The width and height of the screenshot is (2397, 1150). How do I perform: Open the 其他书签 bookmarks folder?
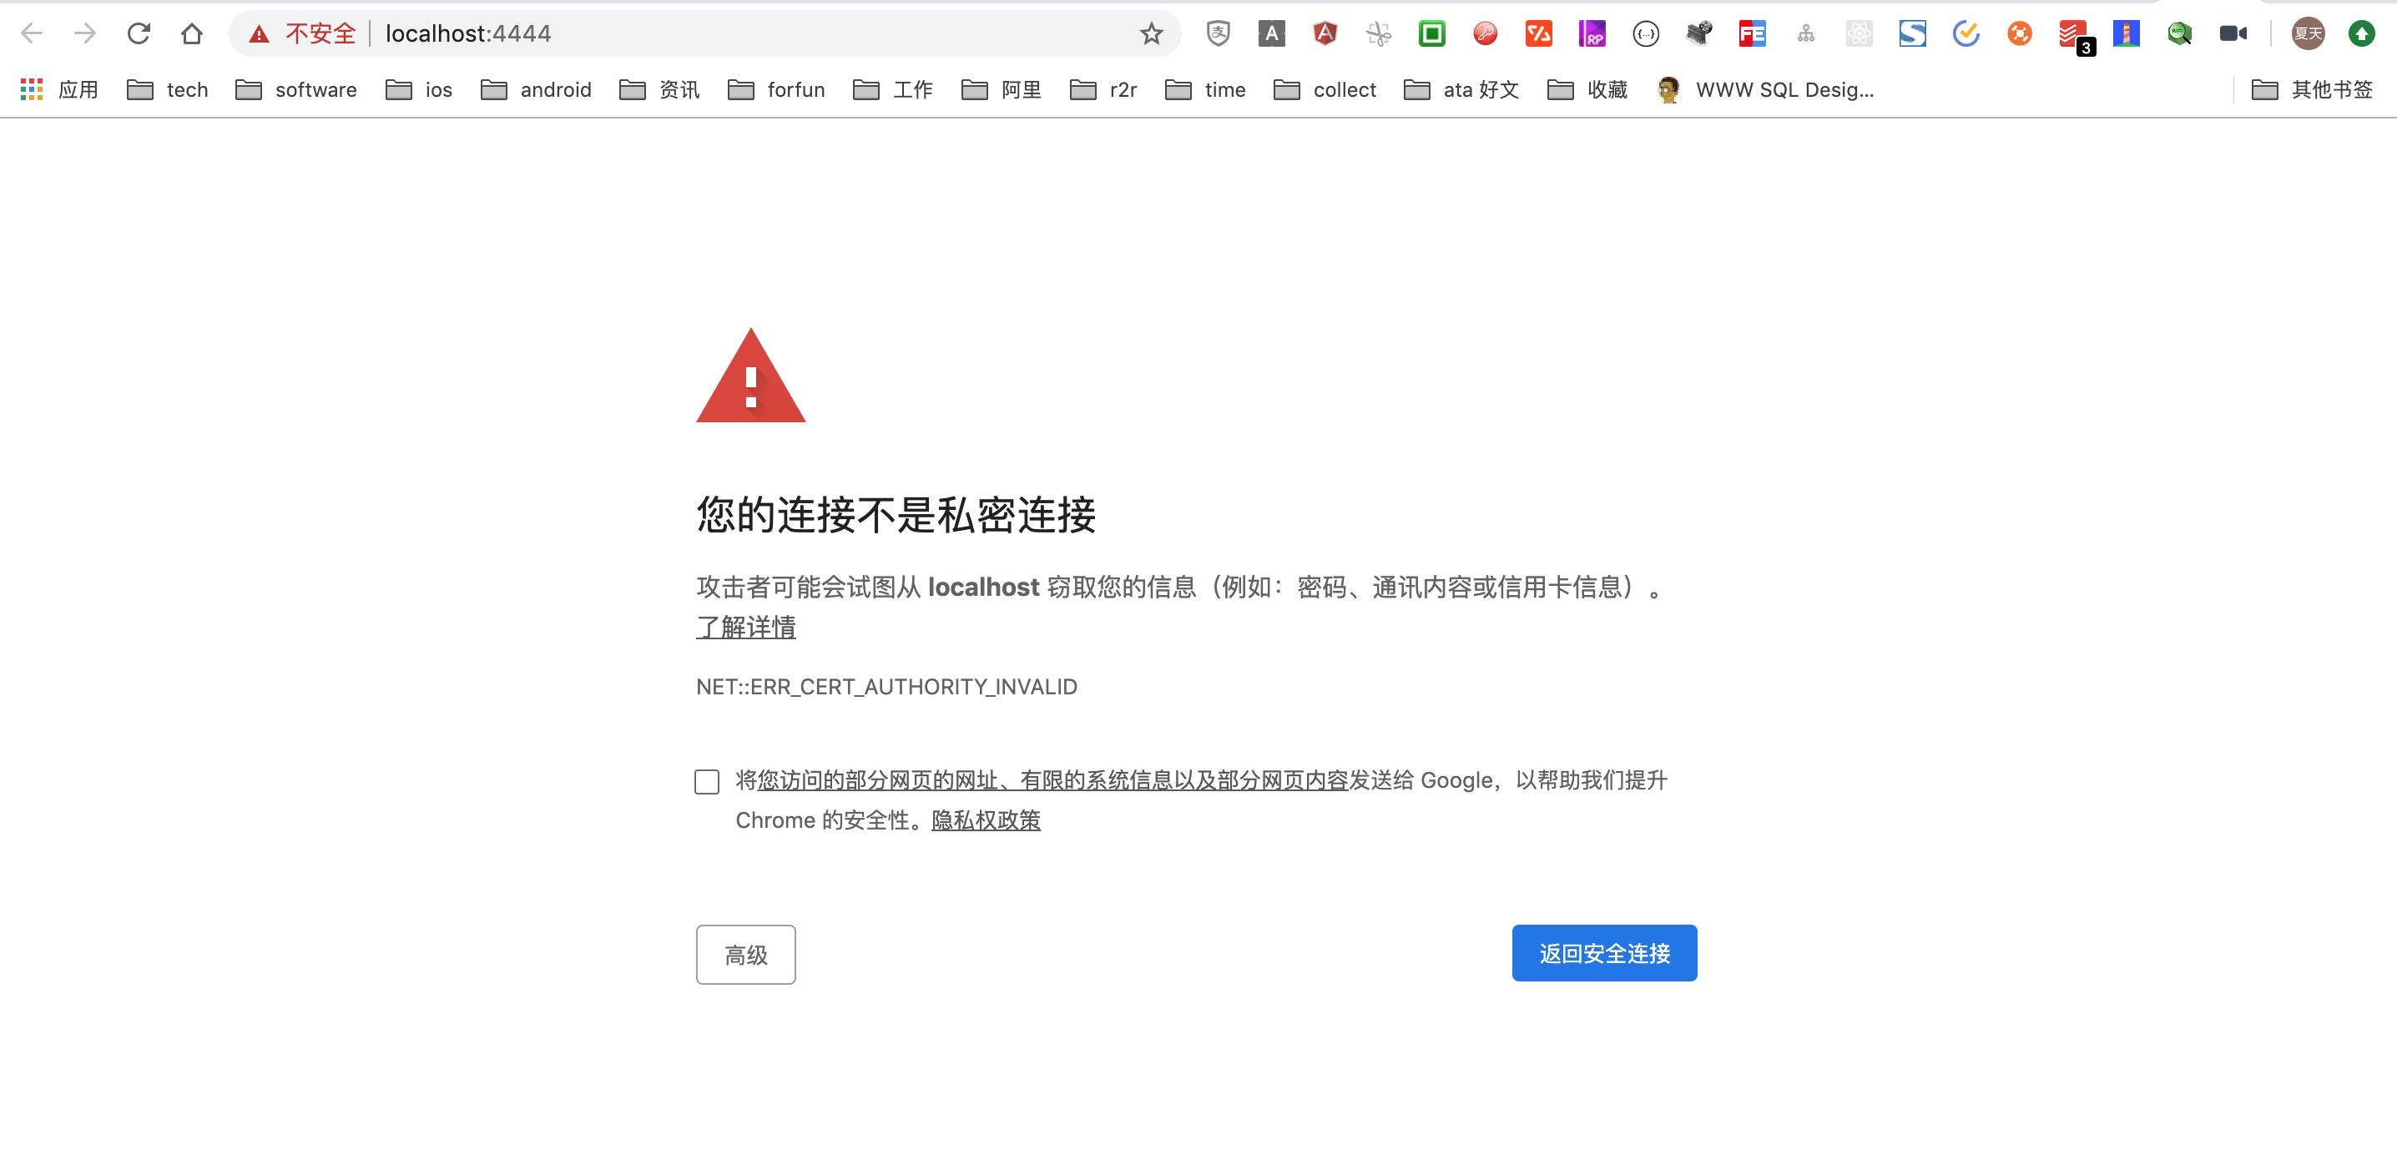(x=2317, y=89)
